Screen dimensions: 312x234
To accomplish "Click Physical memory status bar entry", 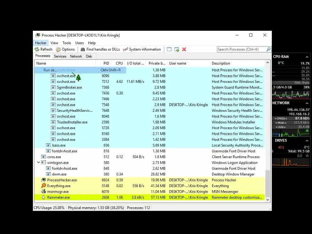I will click(96, 208).
